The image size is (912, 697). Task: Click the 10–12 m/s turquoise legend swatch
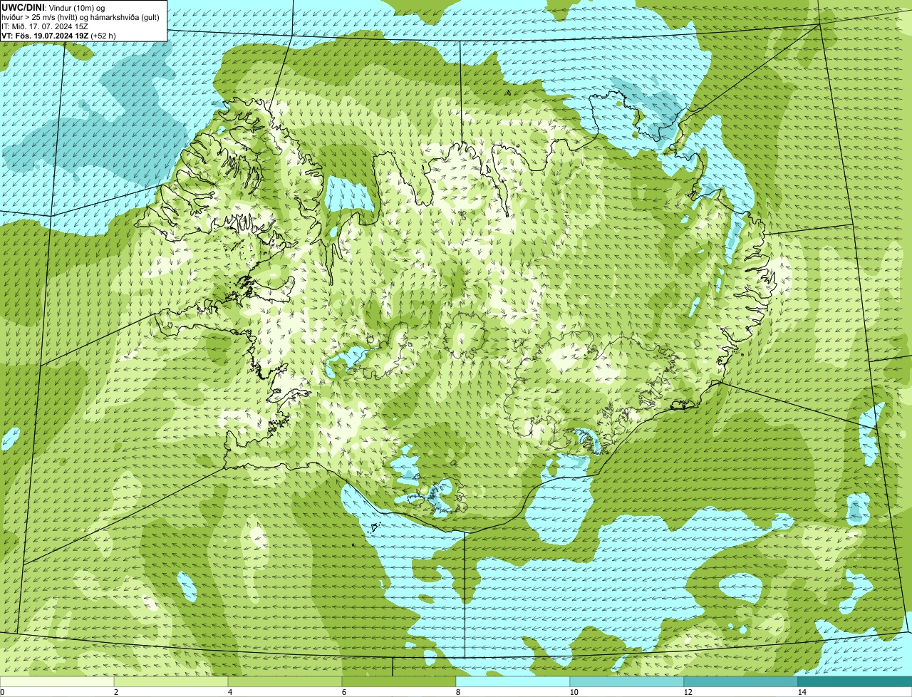tap(627, 681)
